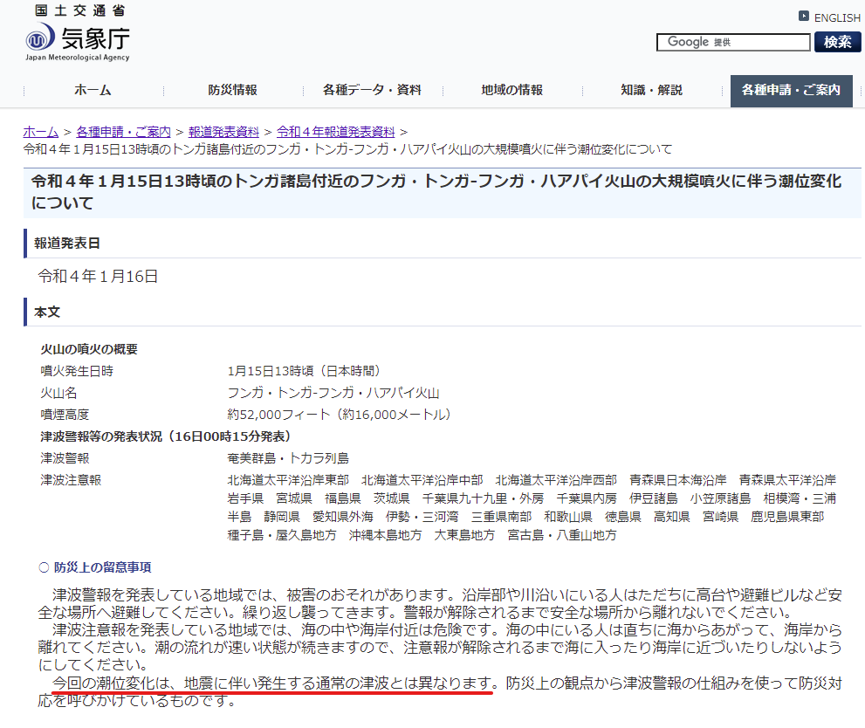Click the 検索 search button
The height and width of the screenshot is (728, 865).
[837, 42]
